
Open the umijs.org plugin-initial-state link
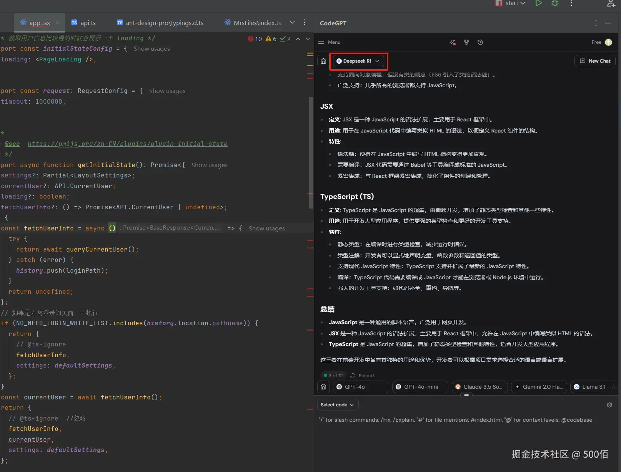127,144
